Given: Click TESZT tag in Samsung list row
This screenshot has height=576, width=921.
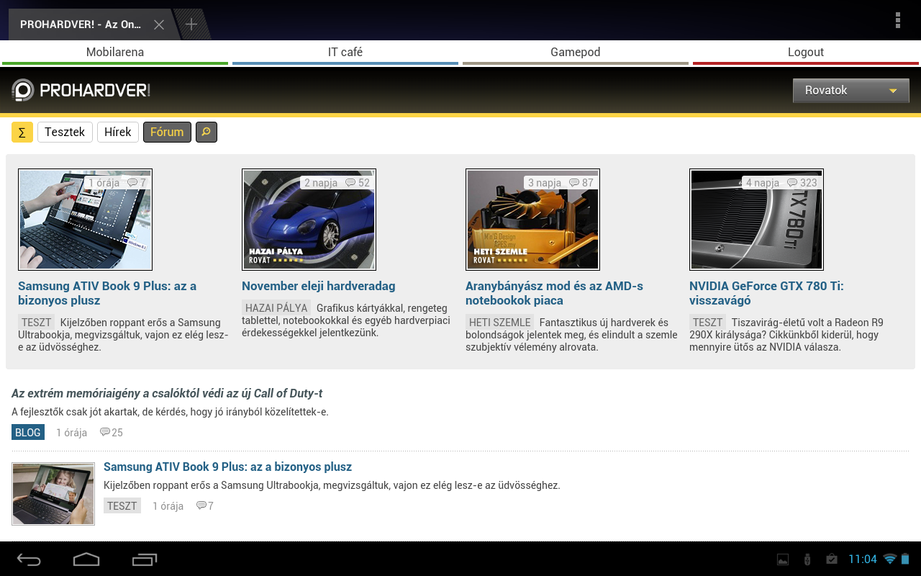Looking at the screenshot, I should [122, 506].
